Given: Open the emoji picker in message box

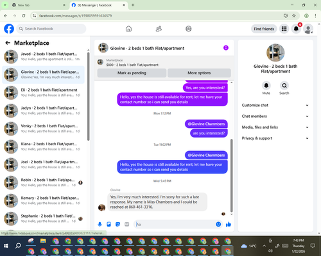Looking at the screenshot, I should tap(218, 224).
